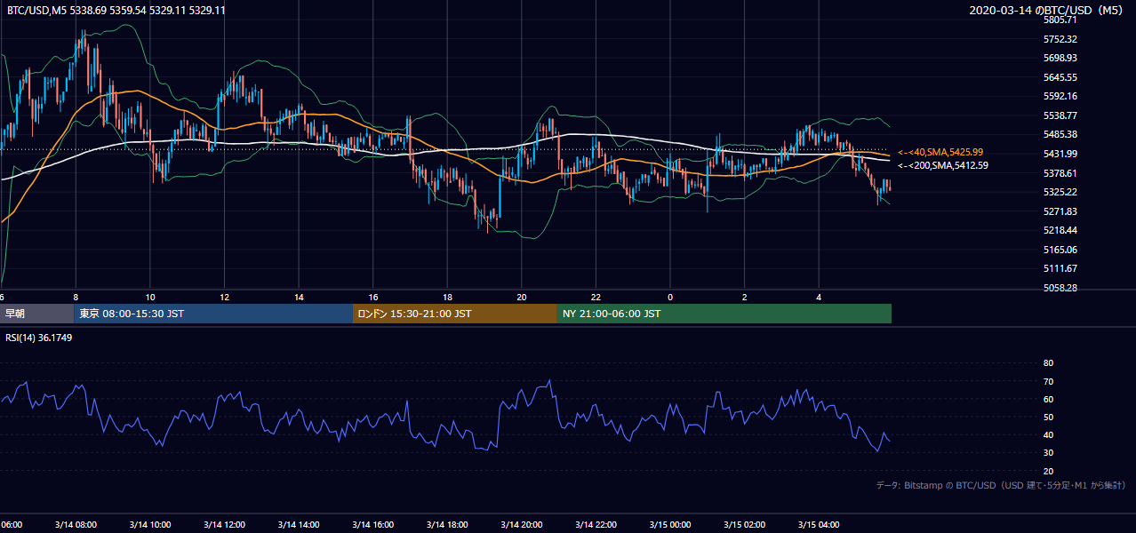Click hour tick 22 under price chart
Image resolution: width=1136 pixels, height=533 pixels.
(x=596, y=297)
